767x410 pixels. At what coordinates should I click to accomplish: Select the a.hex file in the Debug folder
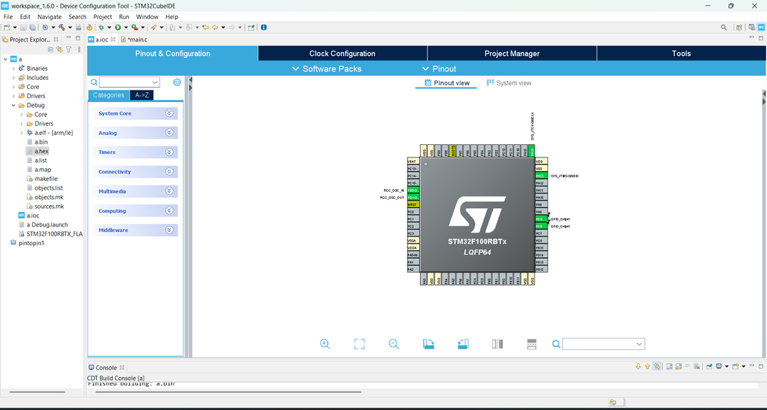pyautogui.click(x=41, y=151)
